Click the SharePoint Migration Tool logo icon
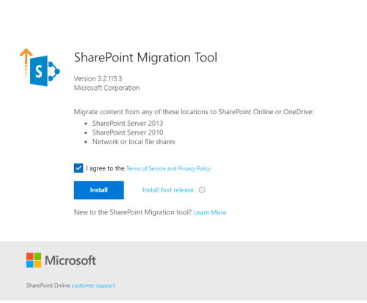The width and height of the screenshot is (367, 303). (40, 67)
